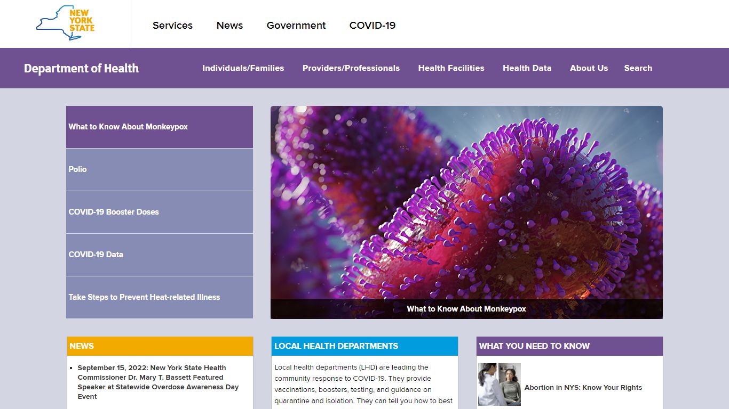The image size is (729, 409).
Task: Select What to Know About Monkeypox tab
Action: (x=160, y=127)
